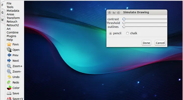Minimize the Simulate Drawing dialog
The image size is (183, 100).
pyautogui.click(x=114, y=12)
